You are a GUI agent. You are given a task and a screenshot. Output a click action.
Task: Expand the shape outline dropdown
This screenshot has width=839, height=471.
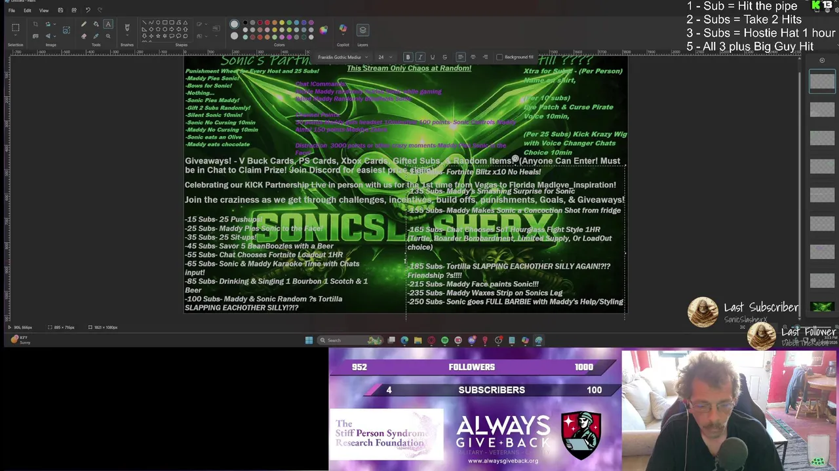point(206,24)
